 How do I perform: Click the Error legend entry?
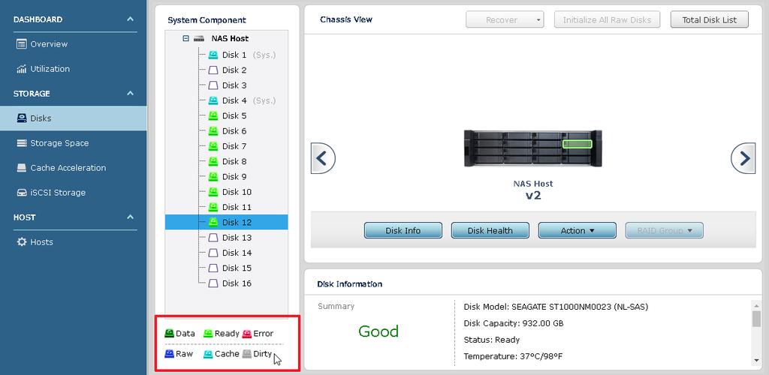258,334
